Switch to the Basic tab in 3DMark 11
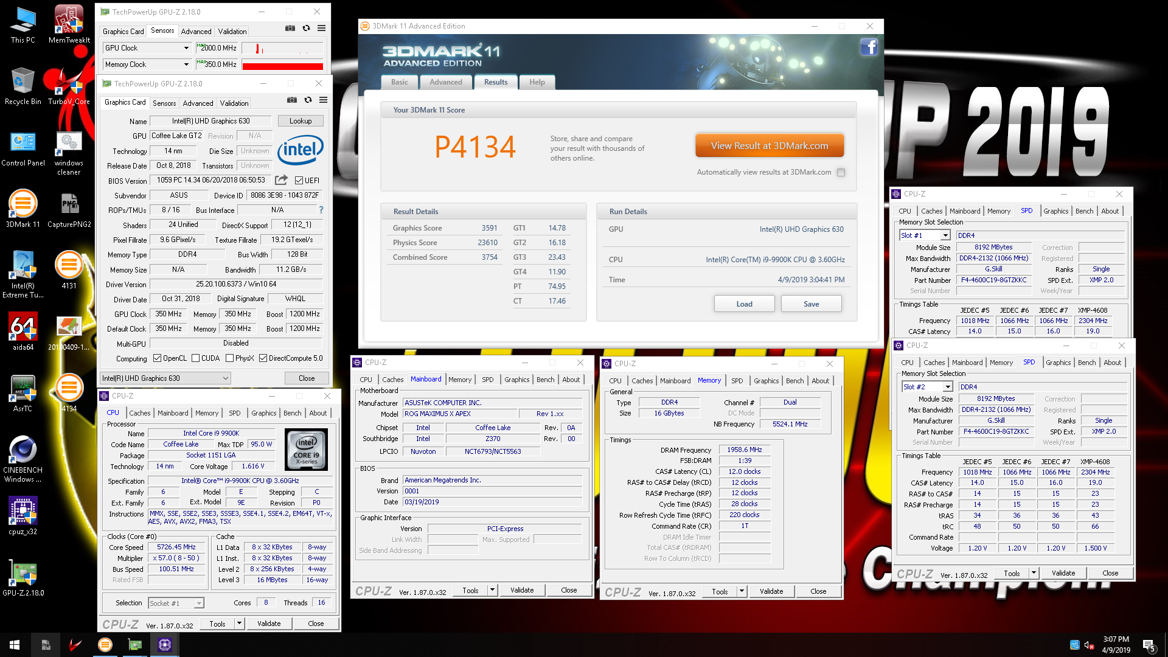 pyautogui.click(x=400, y=82)
